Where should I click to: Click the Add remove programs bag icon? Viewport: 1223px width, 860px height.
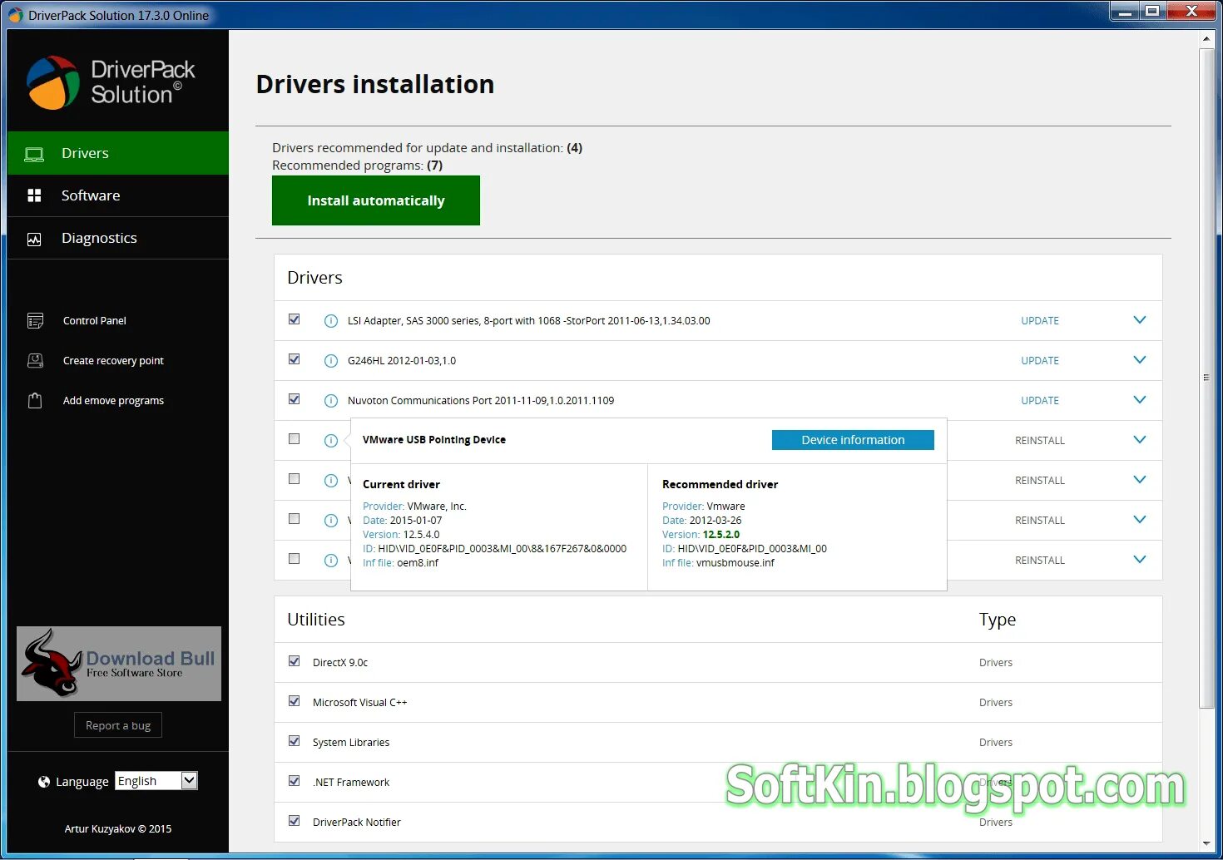click(x=35, y=401)
